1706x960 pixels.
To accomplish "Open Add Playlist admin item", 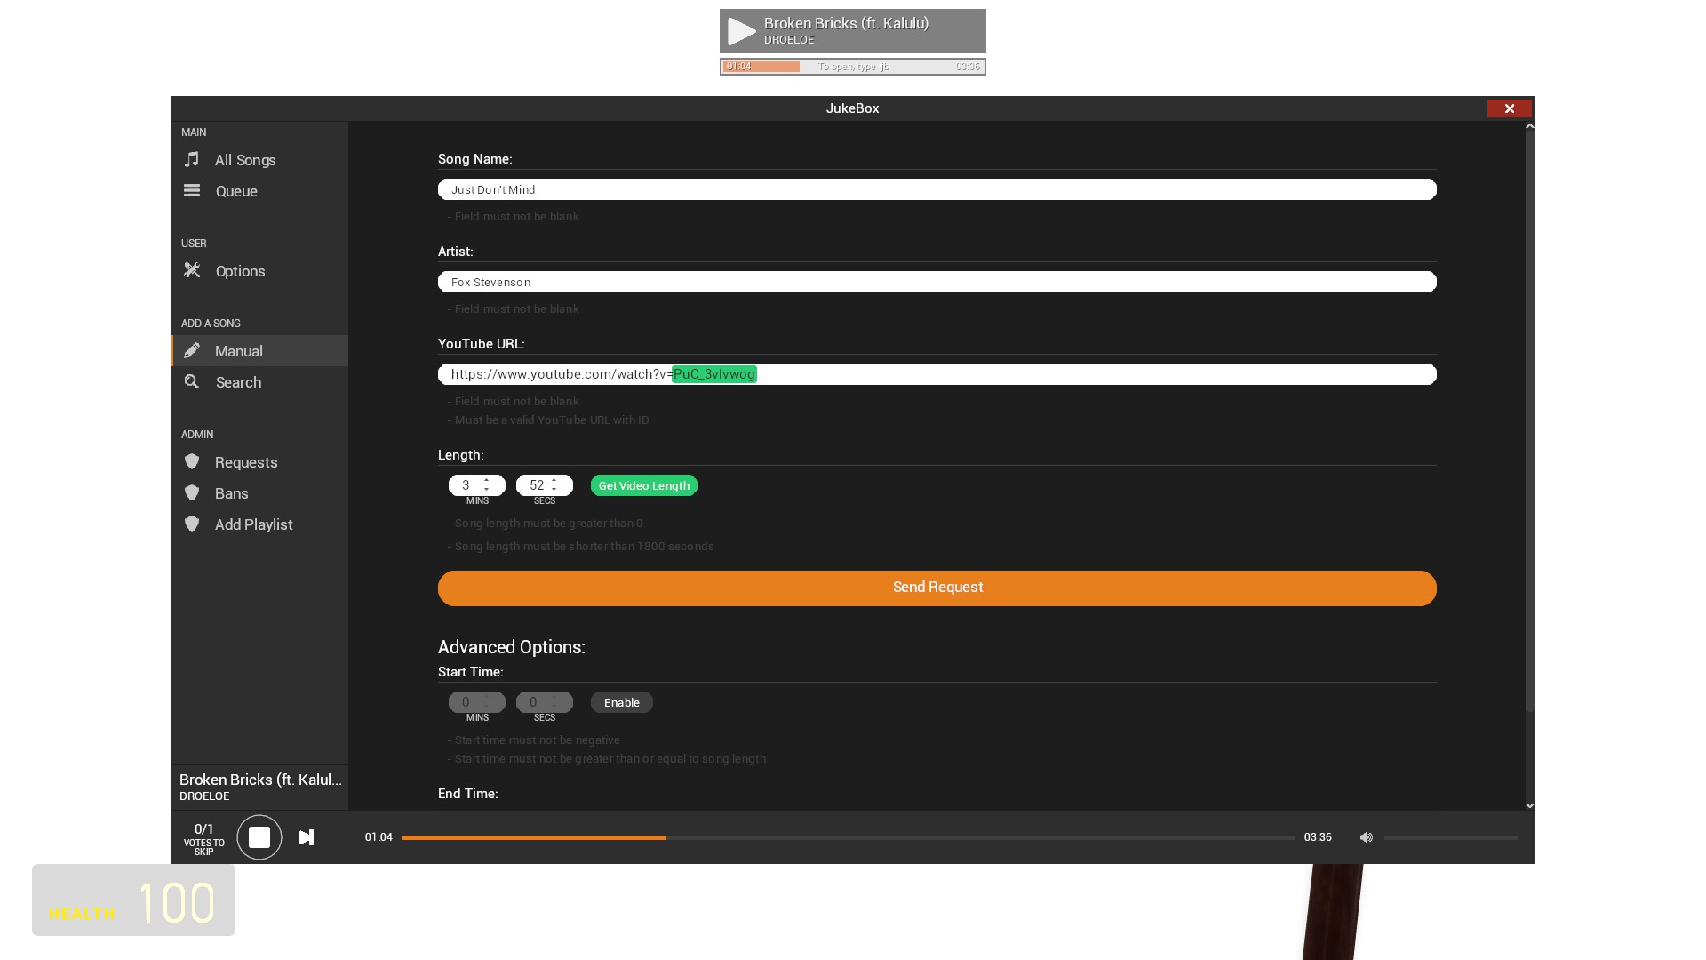I will [259, 524].
